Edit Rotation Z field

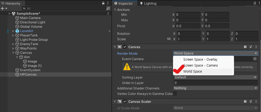coord(247,33)
